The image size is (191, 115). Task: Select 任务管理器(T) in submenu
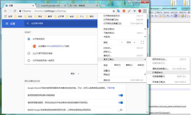click(168, 76)
